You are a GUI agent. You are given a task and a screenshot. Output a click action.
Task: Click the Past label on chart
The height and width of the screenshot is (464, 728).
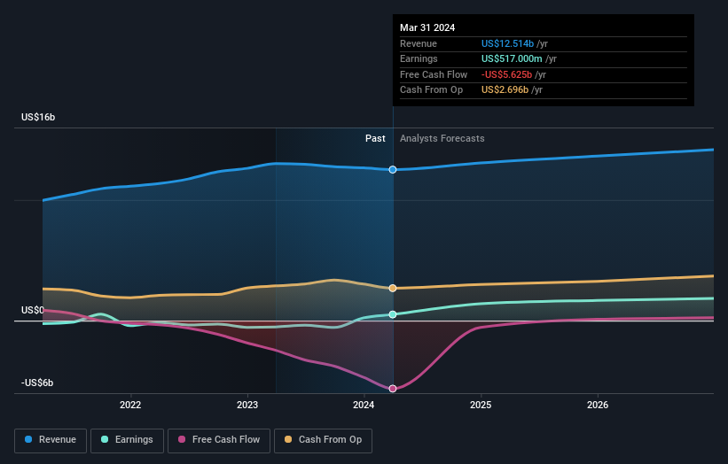(x=375, y=138)
